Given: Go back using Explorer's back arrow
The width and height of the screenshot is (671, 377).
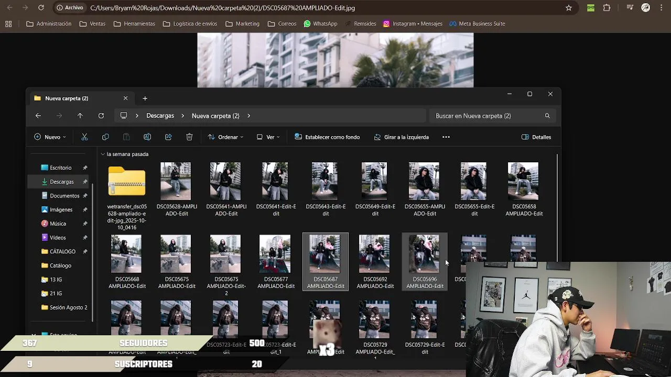Looking at the screenshot, I should 38,116.
